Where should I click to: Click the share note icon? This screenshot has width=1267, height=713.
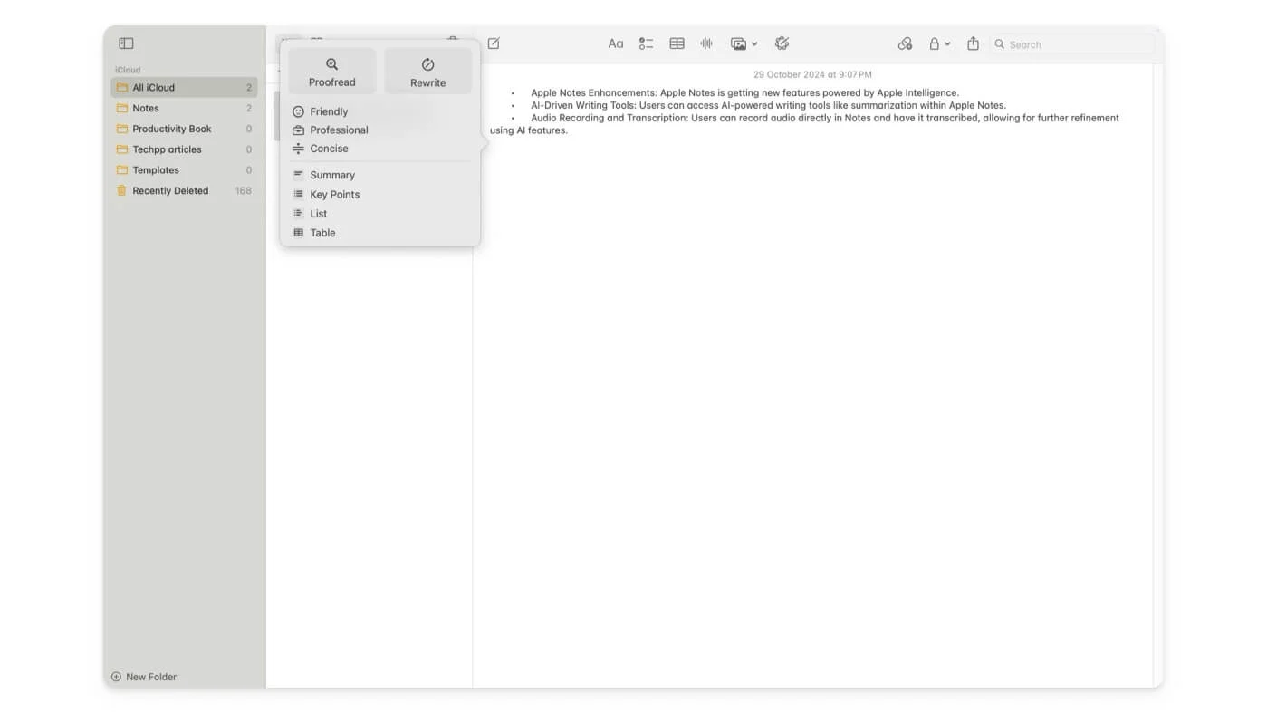tap(973, 43)
